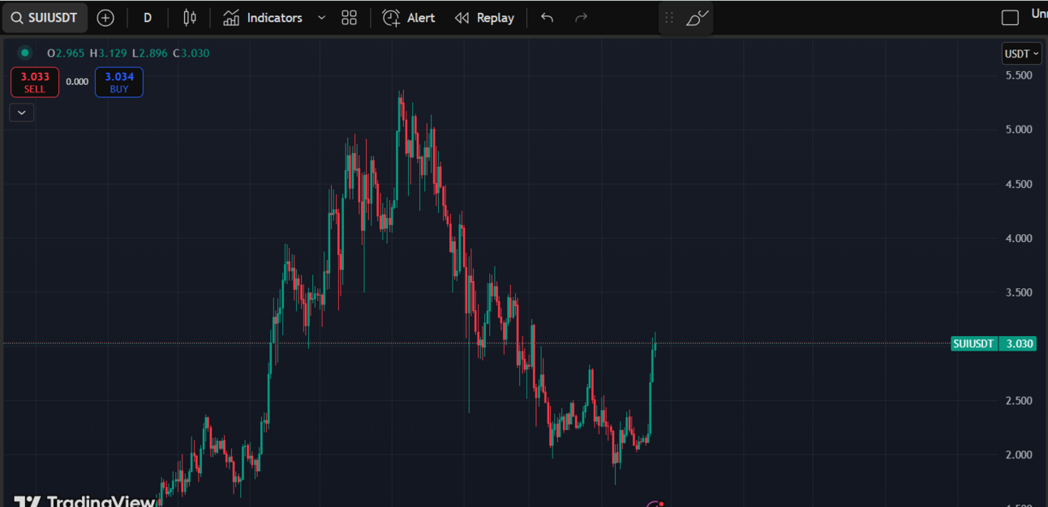Grab the floating drawing toolbar handle
1048x507 pixels.
coord(669,18)
